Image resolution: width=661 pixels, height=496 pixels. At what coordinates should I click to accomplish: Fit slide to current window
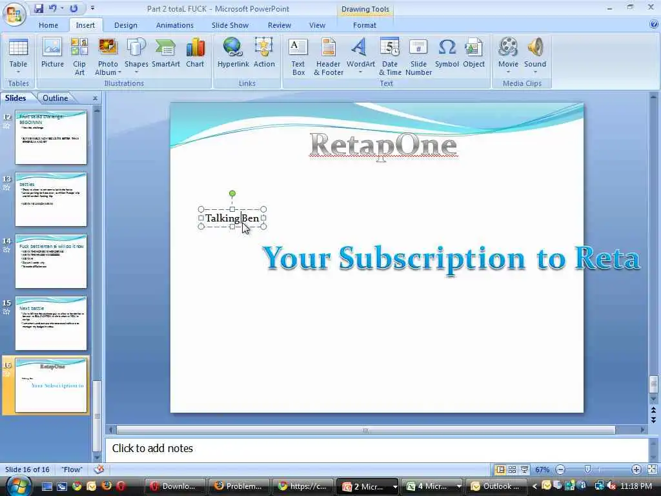652,470
